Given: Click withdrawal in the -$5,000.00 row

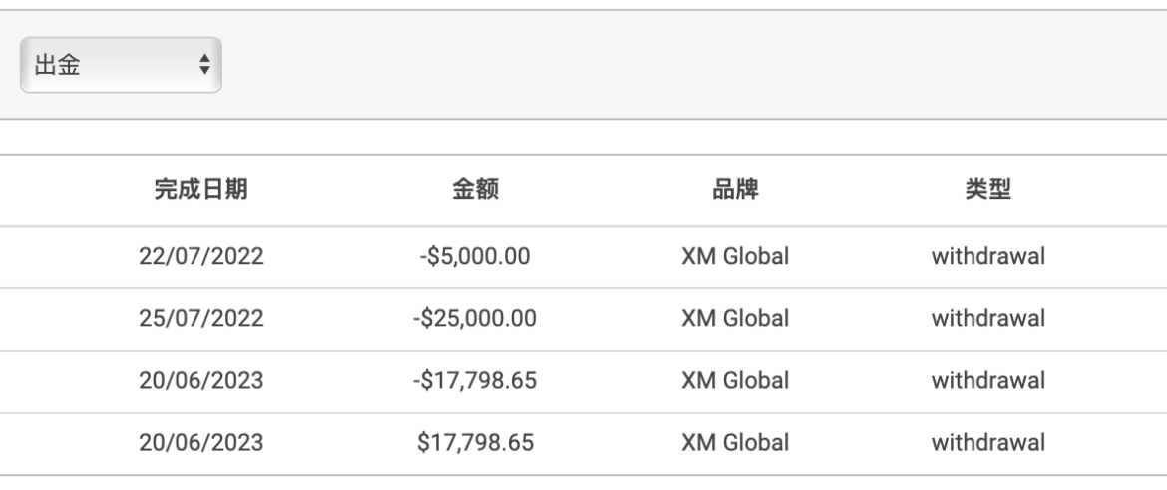Looking at the screenshot, I should click(988, 257).
